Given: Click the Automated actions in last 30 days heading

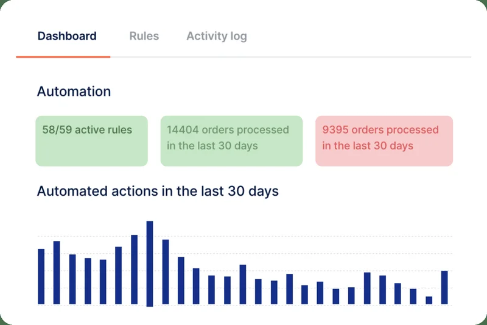Looking at the screenshot, I should [x=158, y=191].
